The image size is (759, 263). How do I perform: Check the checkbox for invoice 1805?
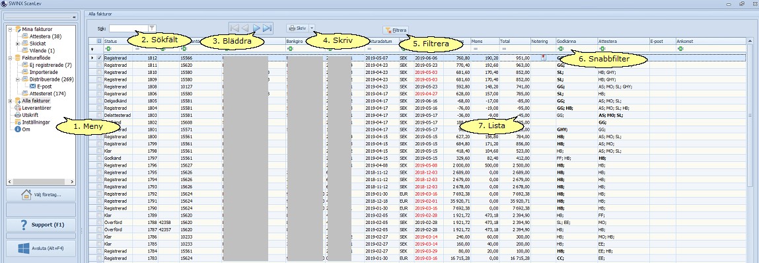tap(99, 100)
